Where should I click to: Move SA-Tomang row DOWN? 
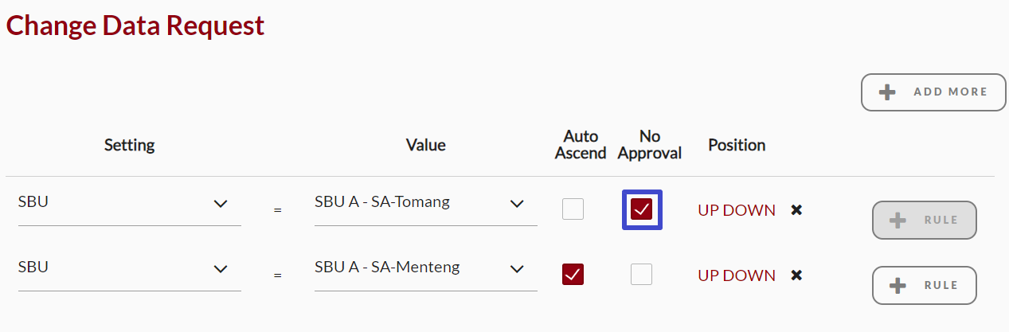[754, 210]
